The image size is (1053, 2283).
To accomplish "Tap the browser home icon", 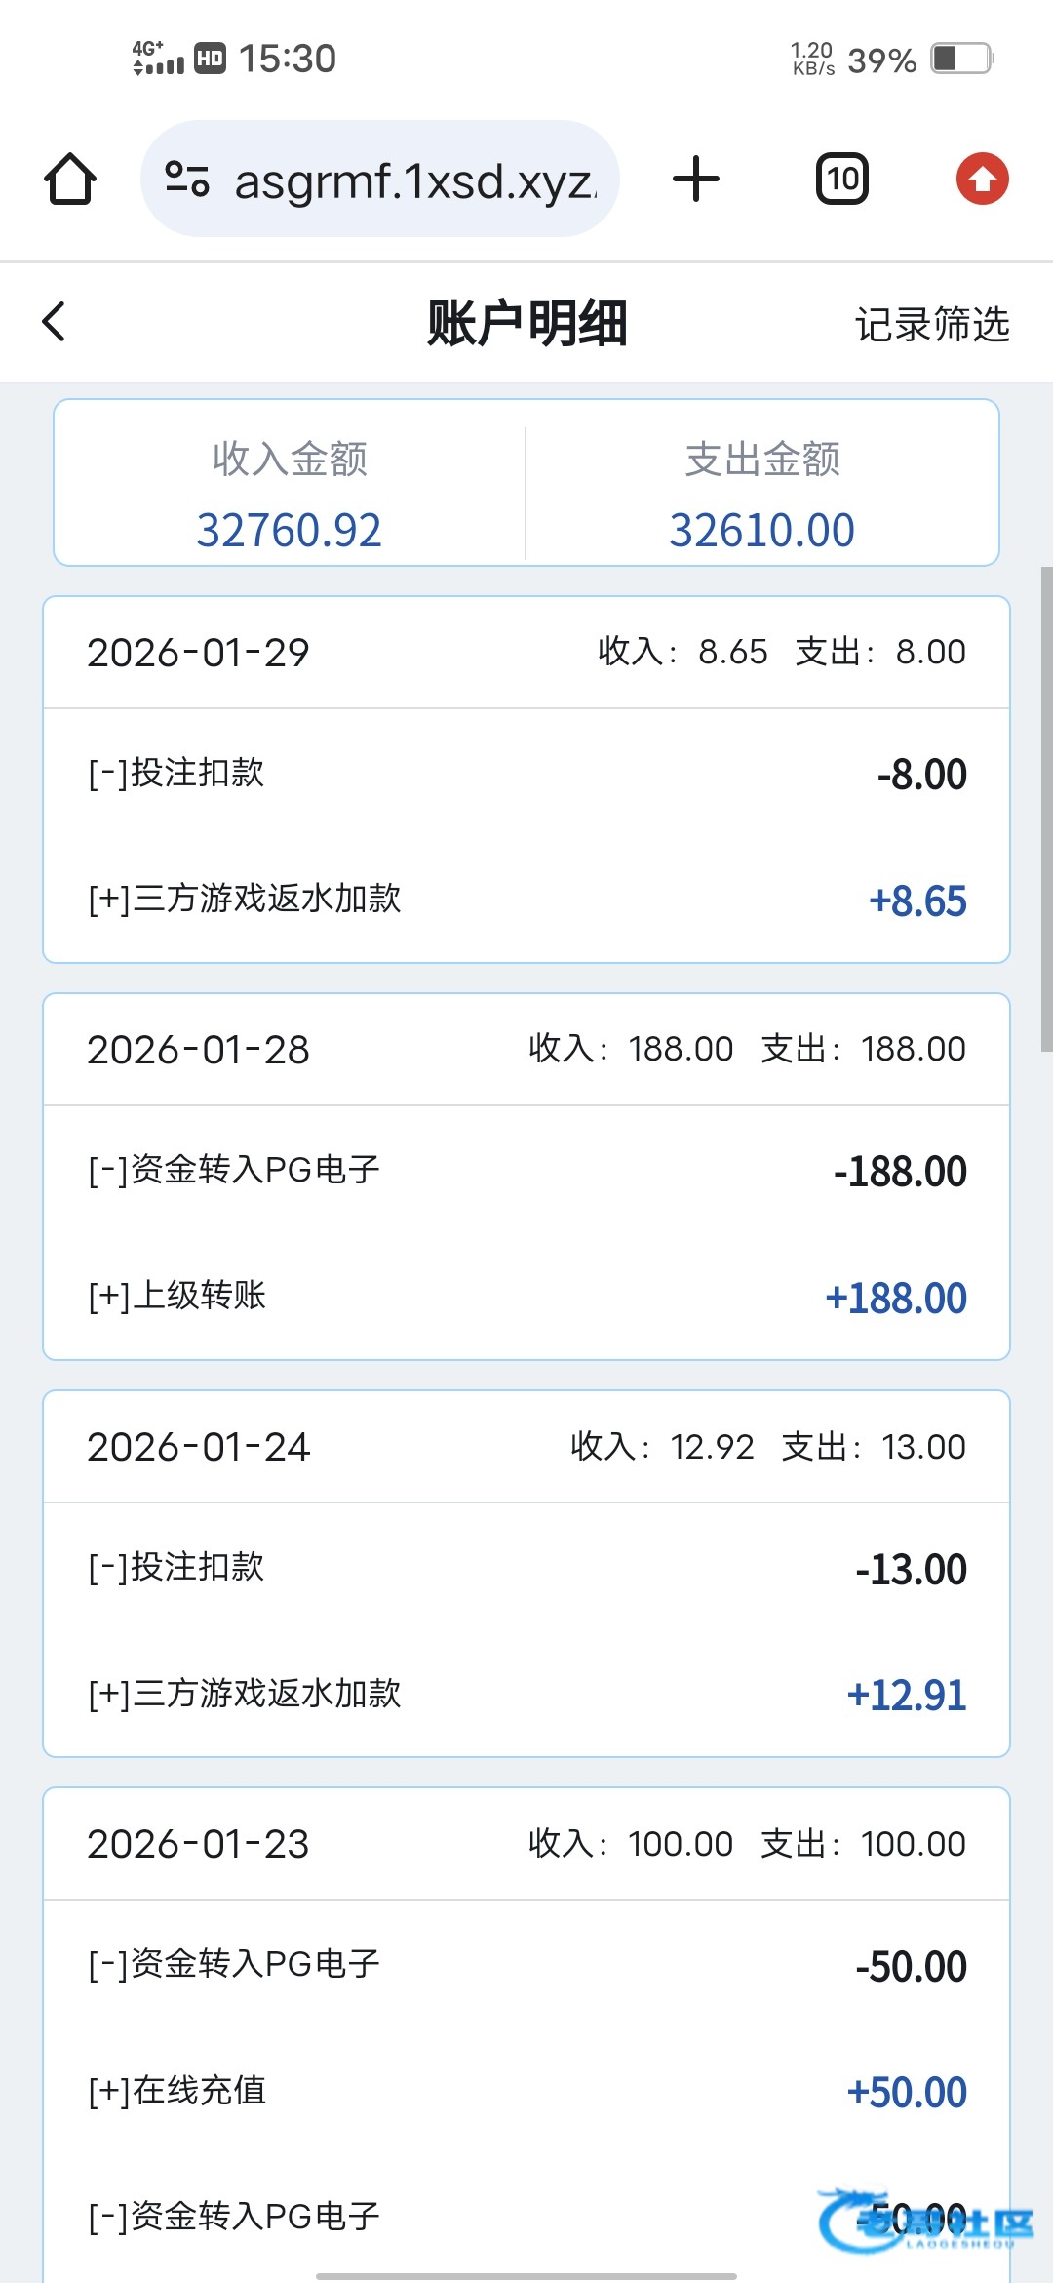I will coord(70,180).
